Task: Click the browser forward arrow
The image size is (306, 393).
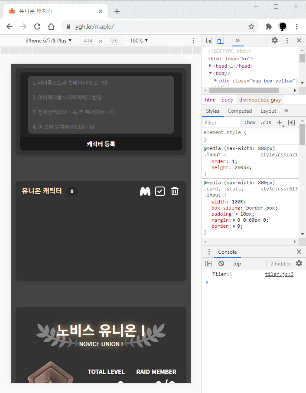Action: click(x=23, y=26)
